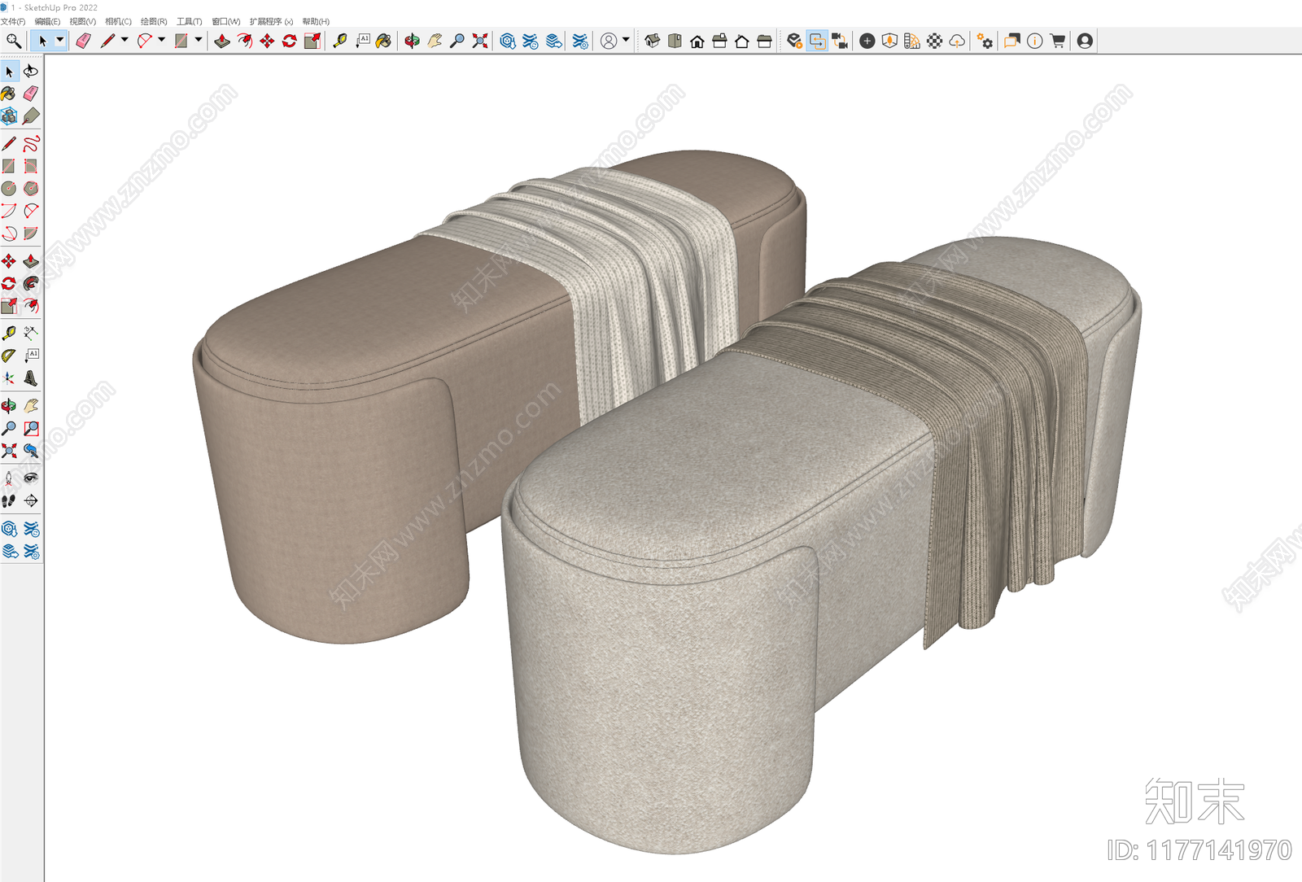Select the Lasso Select tool in left toolbar
Image resolution: width=1302 pixels, height=882 pixels.
tap(31, 71)
